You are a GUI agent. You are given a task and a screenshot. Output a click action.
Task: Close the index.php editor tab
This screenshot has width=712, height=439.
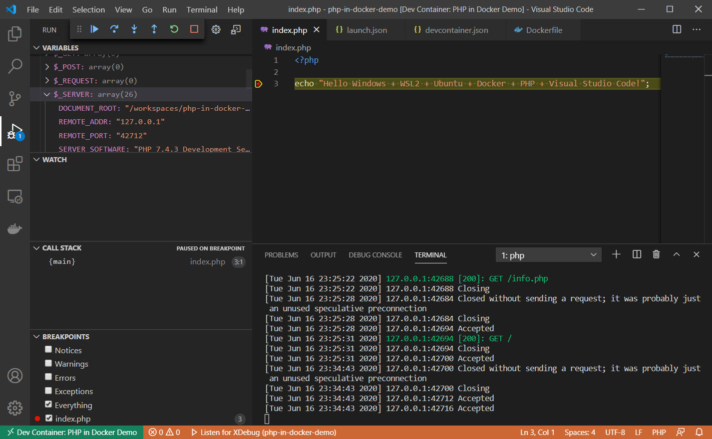pyautogui.click(x=317, y=30)
